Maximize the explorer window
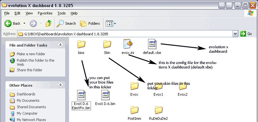 pyautogui.click(x=245, y=5)
